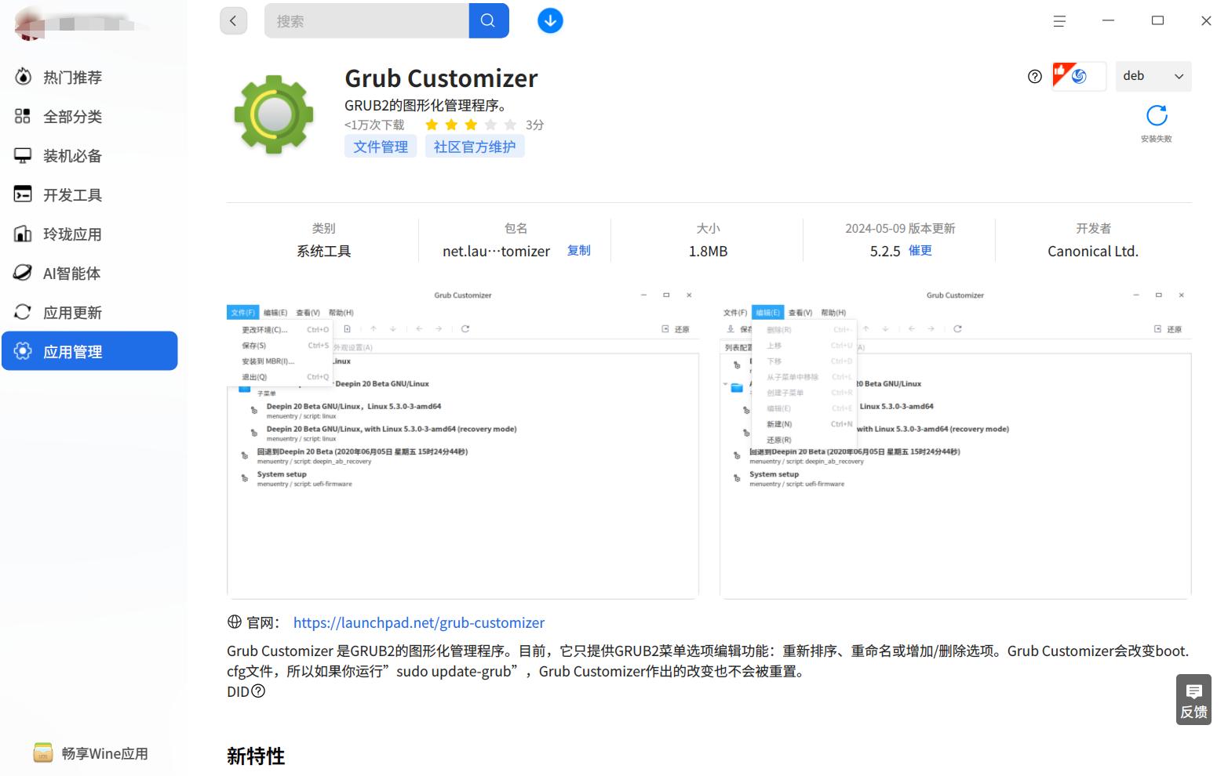Click 催更 link next to version 5.2.5
Viewport: 1228px width, 776px height.
[x=920, y=251]
